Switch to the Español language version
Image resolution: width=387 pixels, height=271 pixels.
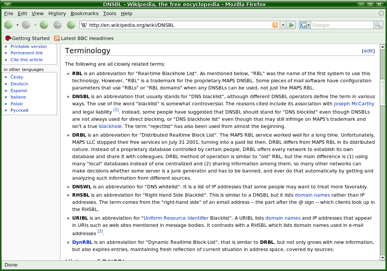(19, 91)
